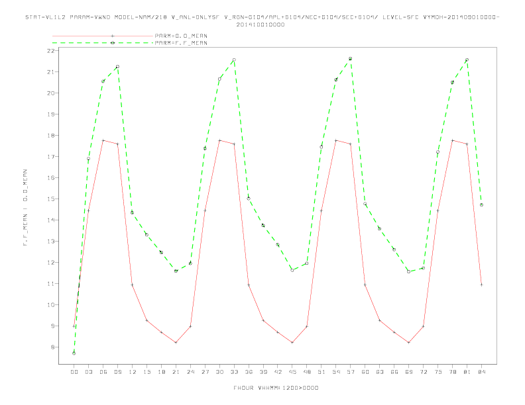Click the title's second line 201410010000
Screen dimensions: 525x405
[x=261, y=24]
